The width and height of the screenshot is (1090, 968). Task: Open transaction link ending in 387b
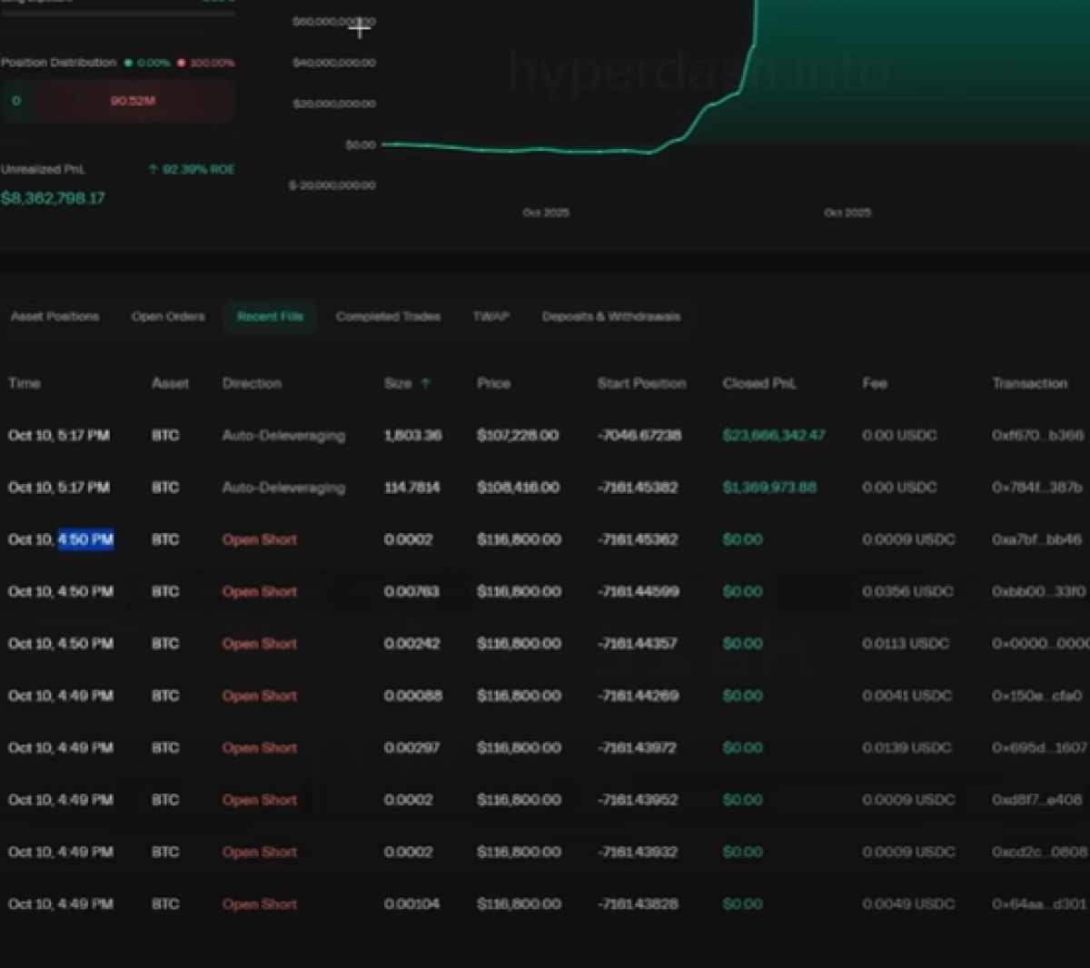click(x=1036, y=488)
